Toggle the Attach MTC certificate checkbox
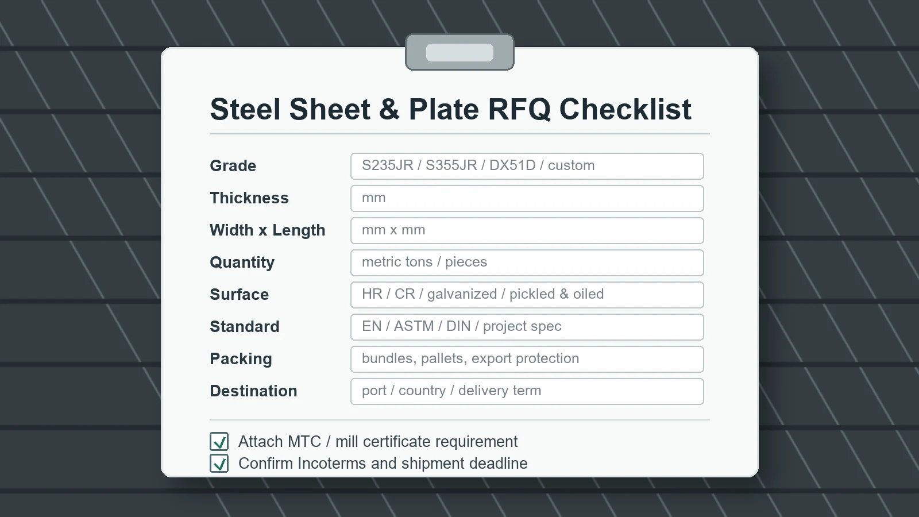 tap(219, 442)
